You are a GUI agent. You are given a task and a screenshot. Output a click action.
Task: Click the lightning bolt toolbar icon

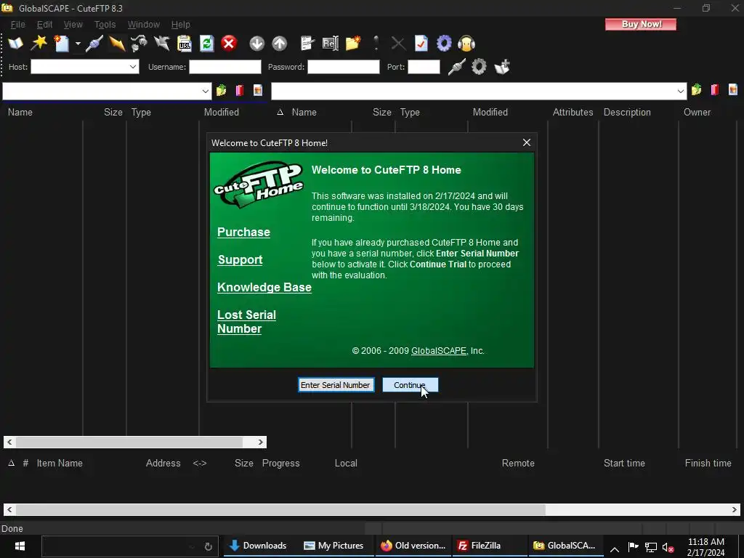coord(116,44)
